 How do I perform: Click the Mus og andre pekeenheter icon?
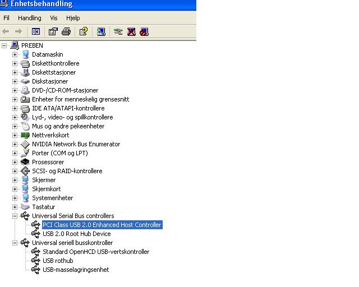25,126
